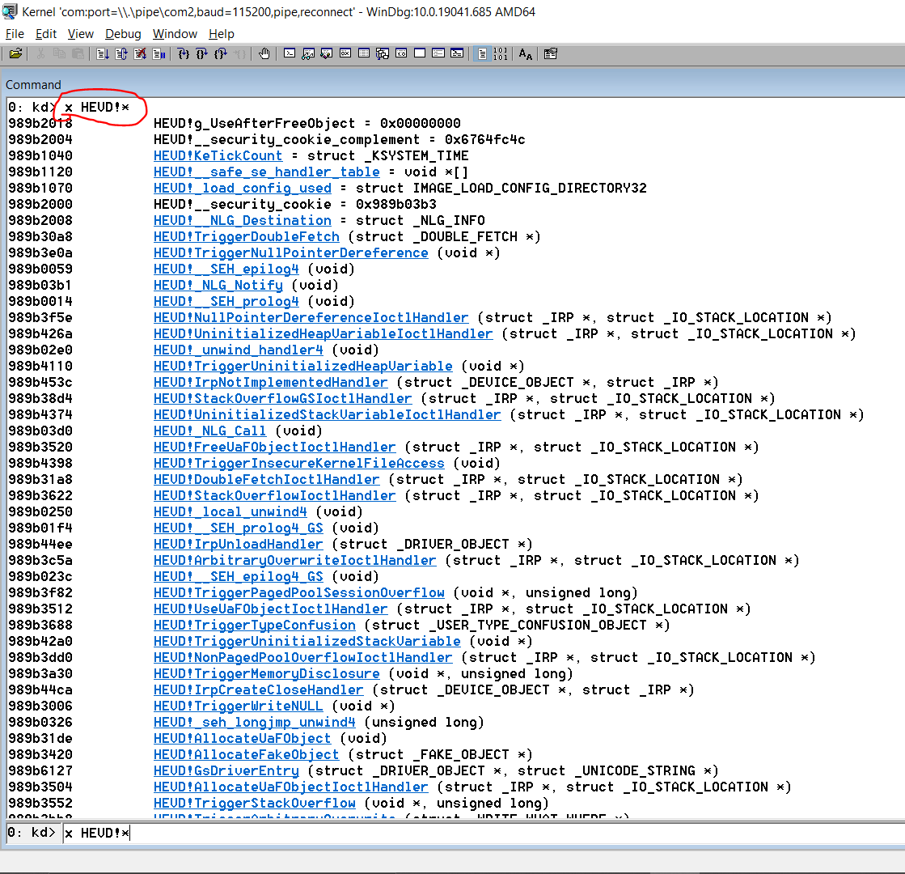Open the Locals window toolbar icon
Image resolution: width=905 pixels, height=874 pixels.
pos(327,54)
